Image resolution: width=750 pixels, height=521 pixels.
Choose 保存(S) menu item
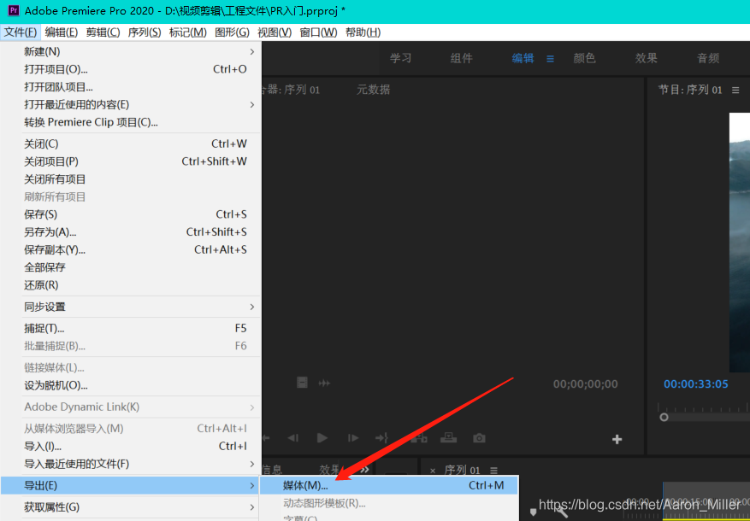131,214
